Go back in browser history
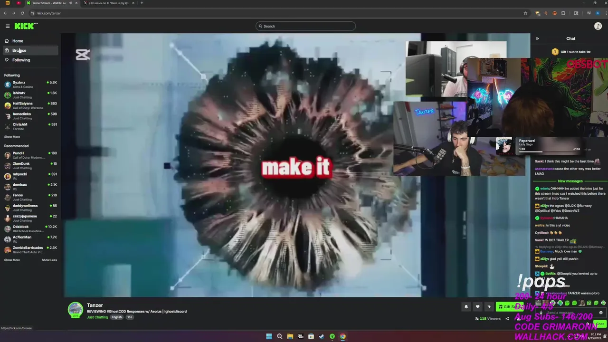 (x=5, y=13)
